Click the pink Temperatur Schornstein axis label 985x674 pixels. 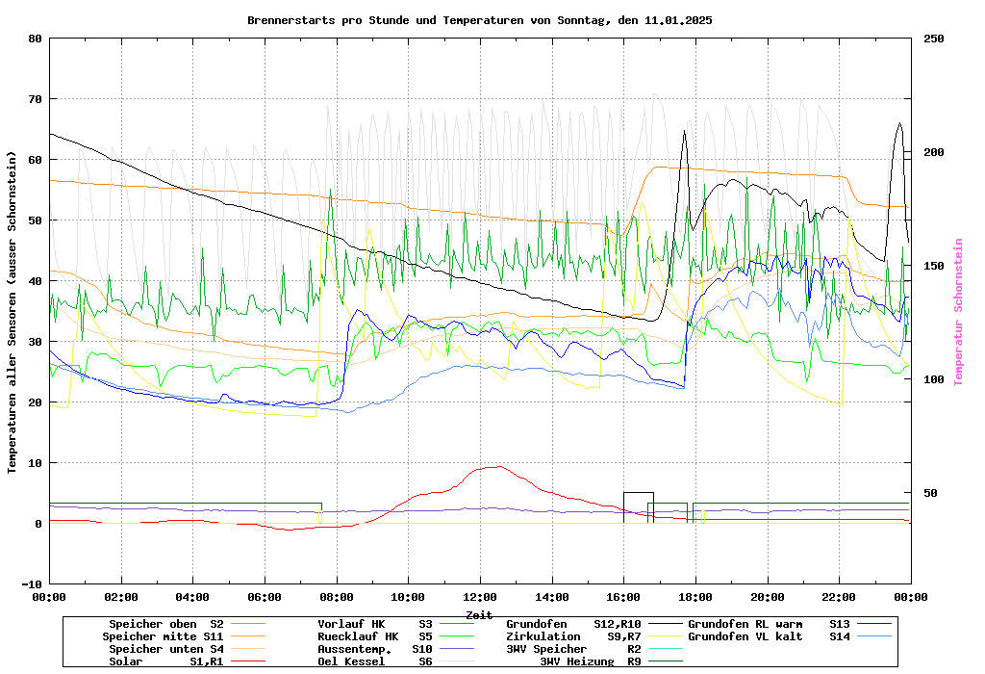point(958,312)
